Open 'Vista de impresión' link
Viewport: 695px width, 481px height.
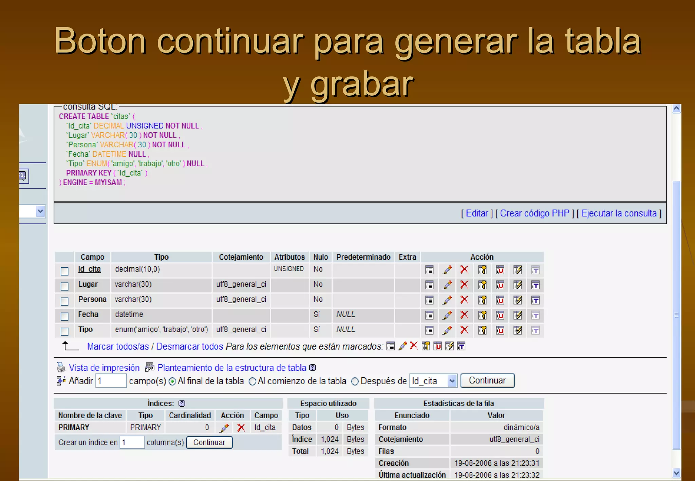point(104,368)
